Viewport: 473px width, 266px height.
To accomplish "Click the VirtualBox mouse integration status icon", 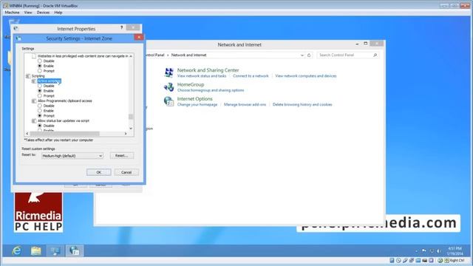I will (440, 260).
